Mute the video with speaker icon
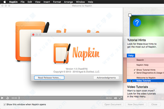 click(x=115, y=98)
